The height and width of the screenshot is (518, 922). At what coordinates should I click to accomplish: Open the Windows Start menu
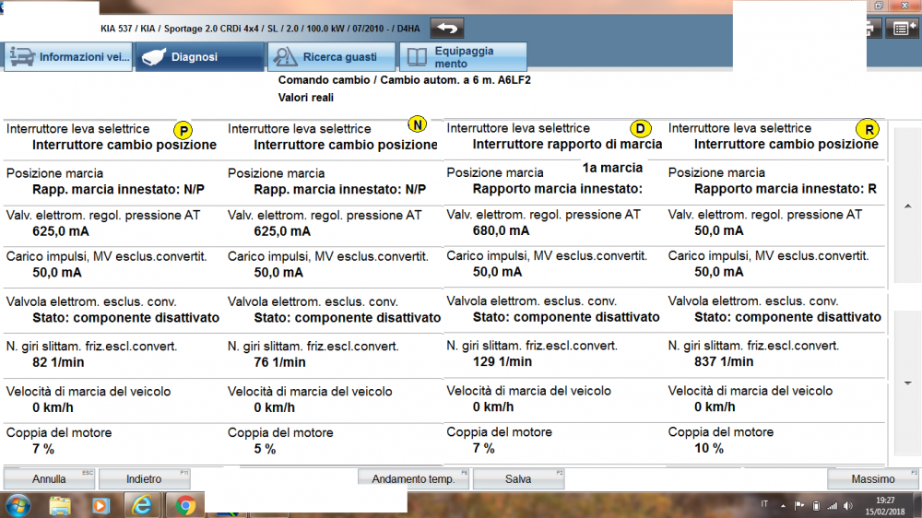tap(18, 506)
